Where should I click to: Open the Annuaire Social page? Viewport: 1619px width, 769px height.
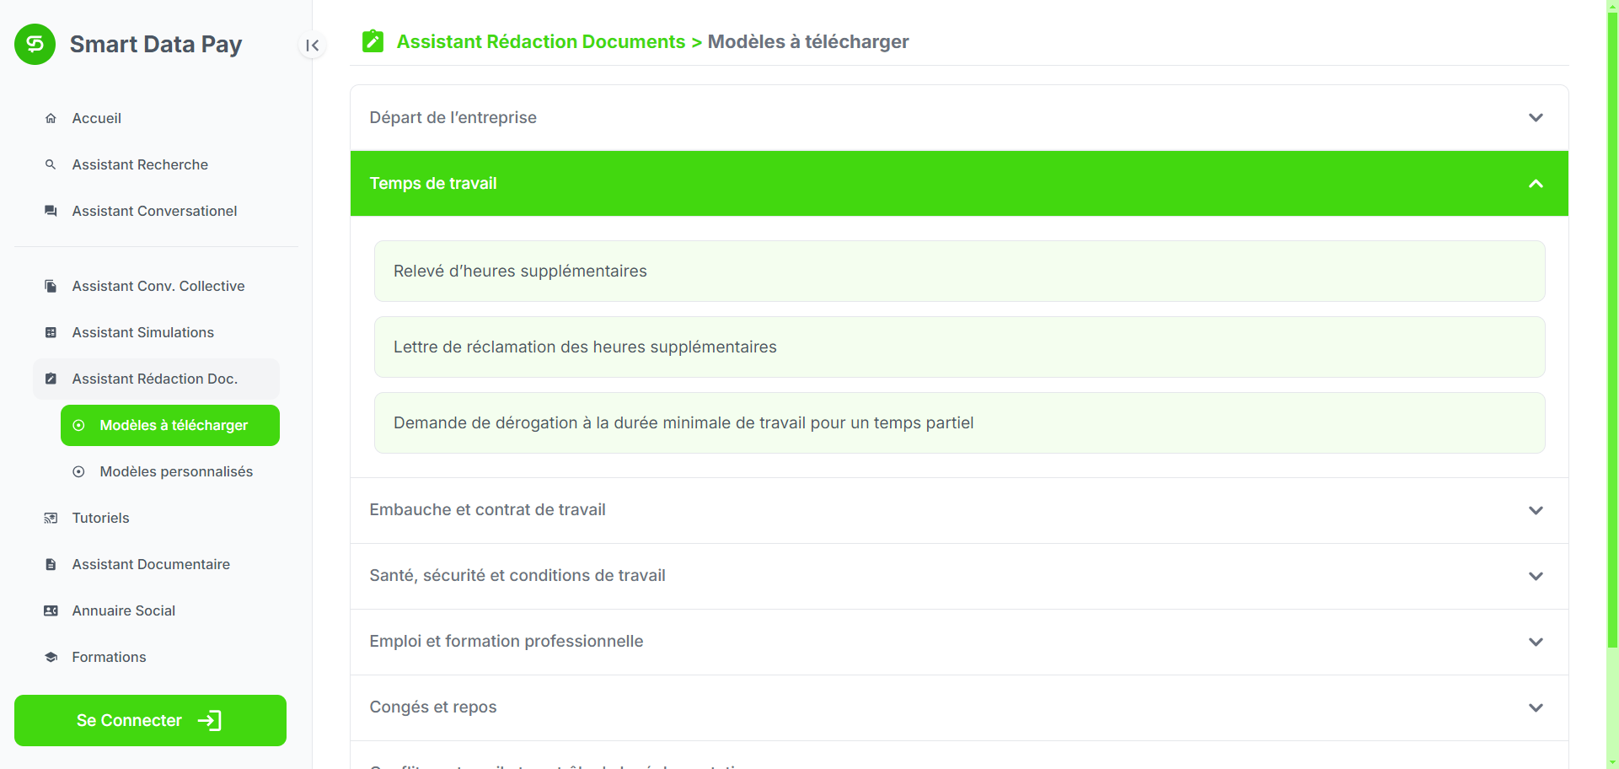pos(156,610)
